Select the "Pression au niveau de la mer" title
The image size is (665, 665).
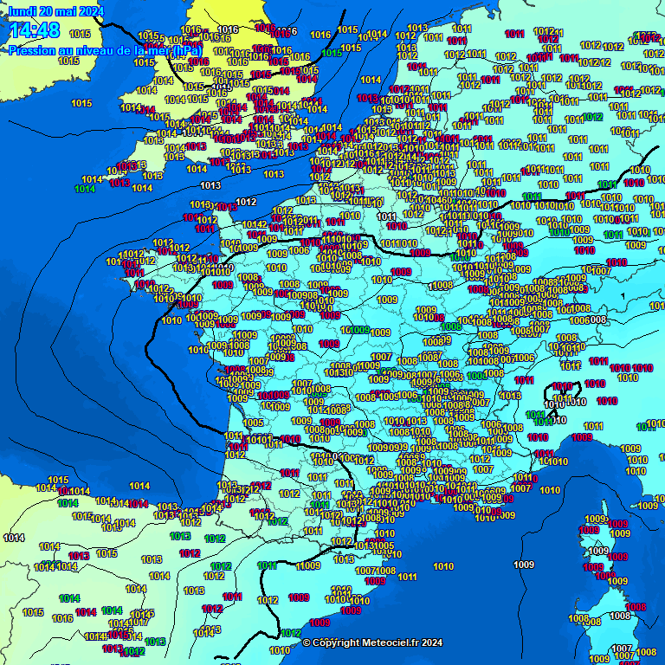pos(105,51)
